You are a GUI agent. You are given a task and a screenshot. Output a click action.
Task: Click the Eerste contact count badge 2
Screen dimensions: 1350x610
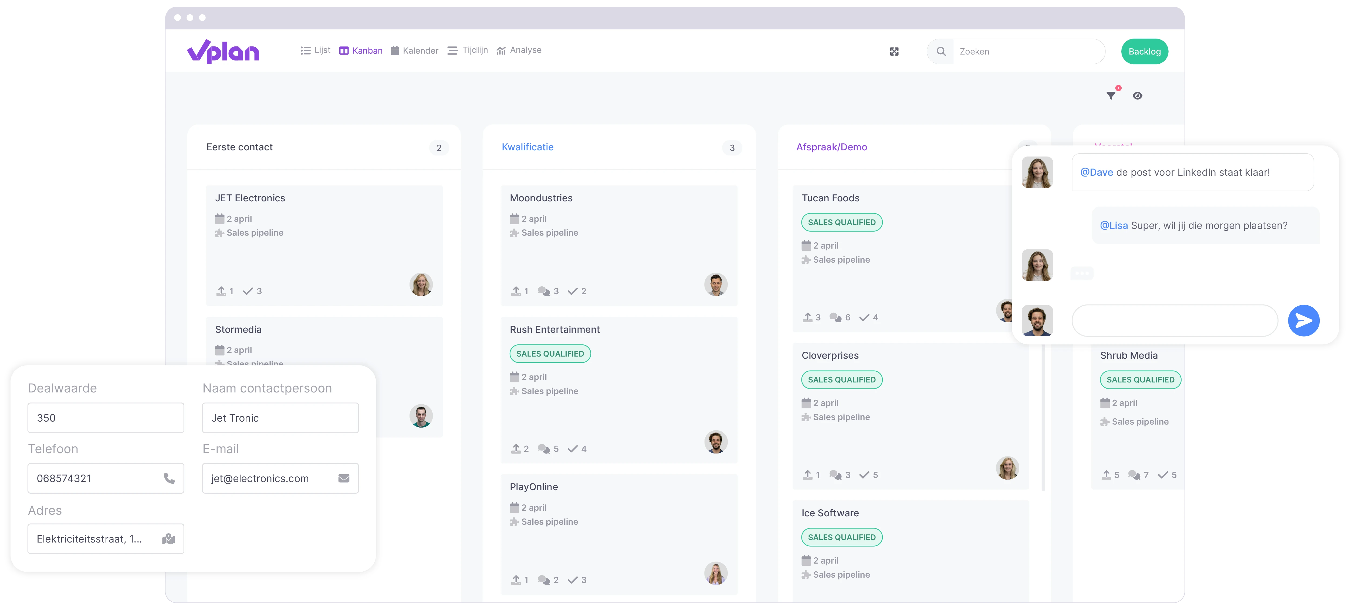point(439,148)
